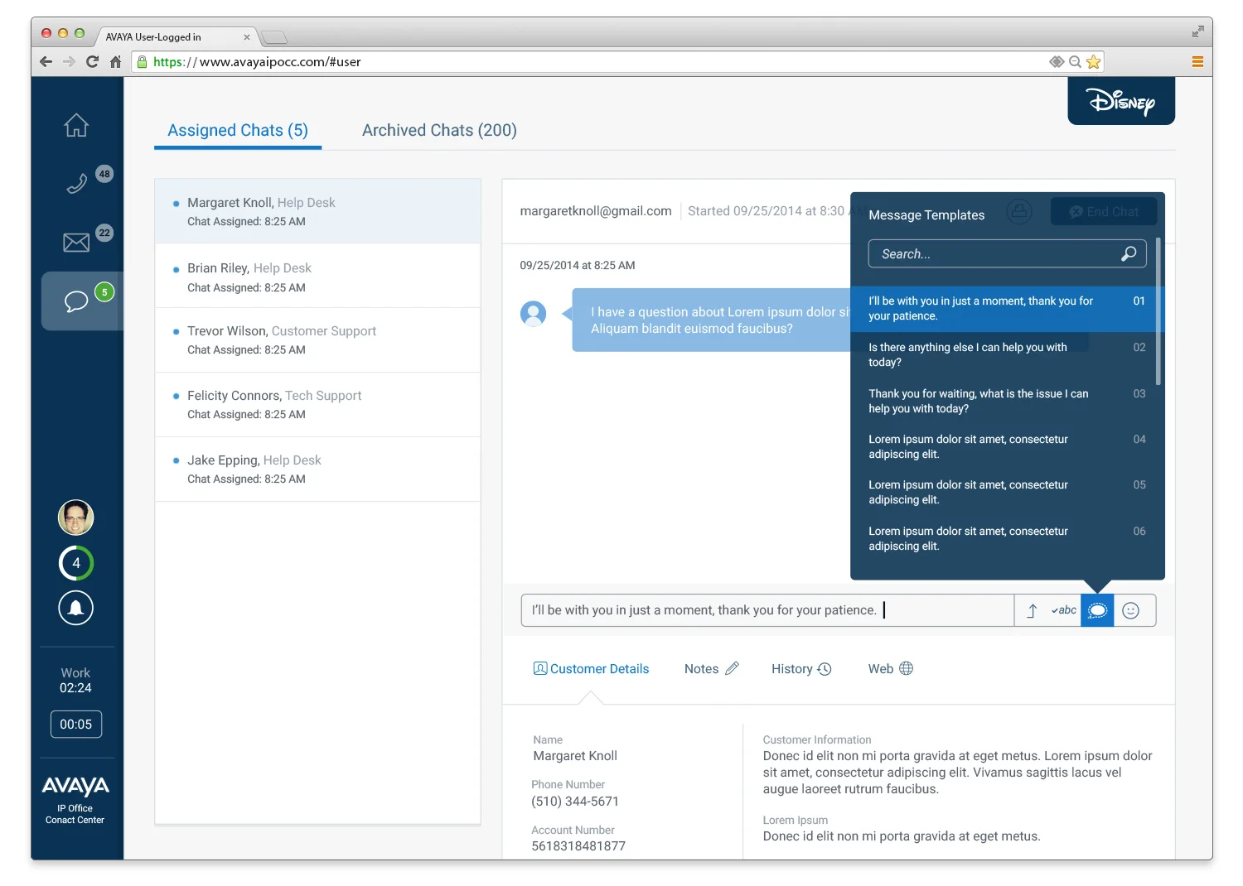
Task: Click the diamond extension icon in address bar
Action: coord(1057,62)
